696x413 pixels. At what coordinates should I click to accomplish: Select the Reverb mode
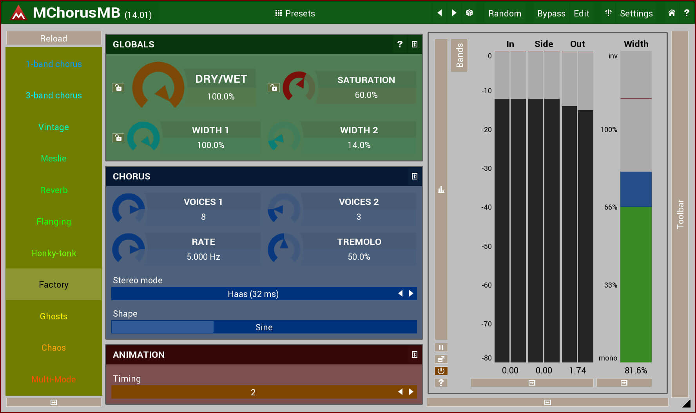(54, 190)
